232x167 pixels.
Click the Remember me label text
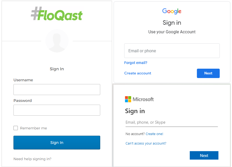point(33,128)
